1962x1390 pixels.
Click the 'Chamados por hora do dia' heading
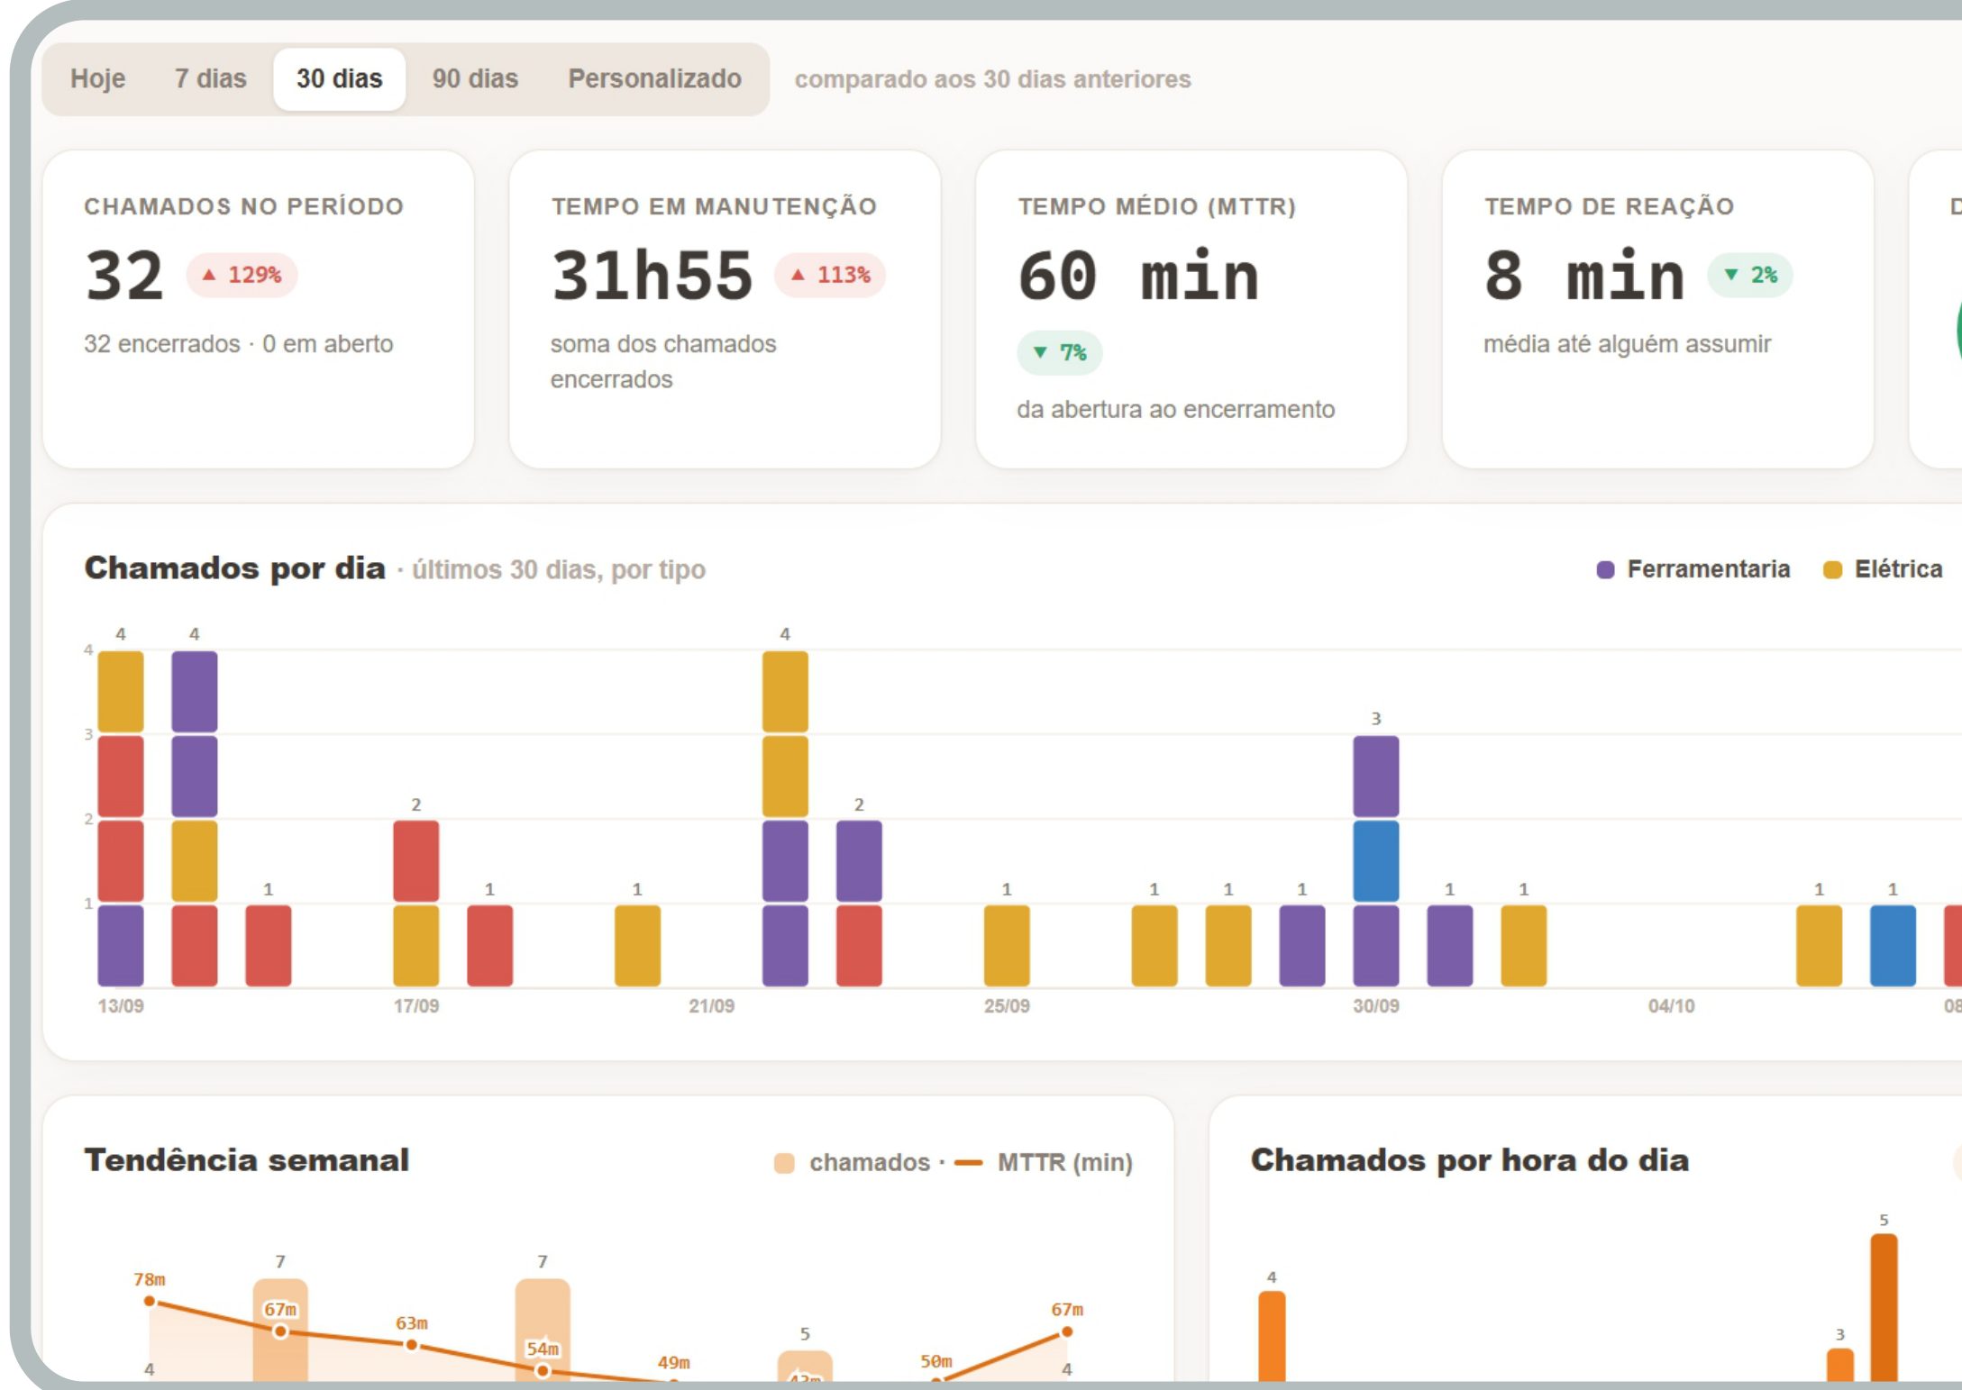[x=1470, y=1160]
